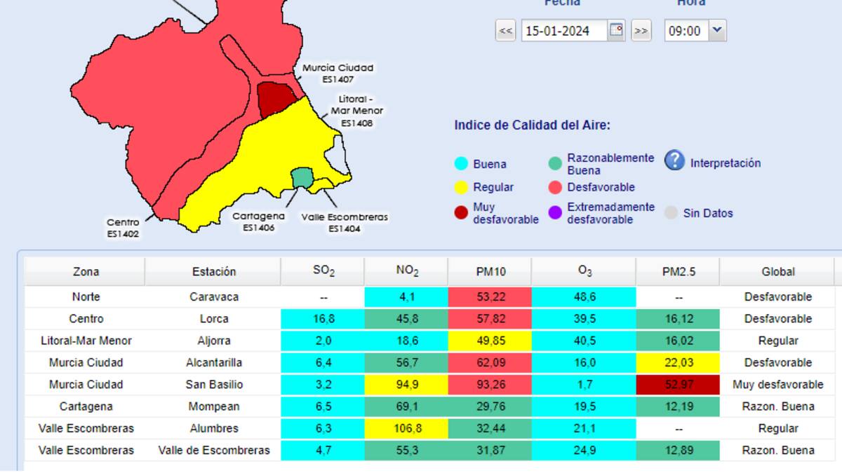Select the dark red Murcia Ciudad map zone
This screenshot has height=473, width=842.
tap(276, 100)
